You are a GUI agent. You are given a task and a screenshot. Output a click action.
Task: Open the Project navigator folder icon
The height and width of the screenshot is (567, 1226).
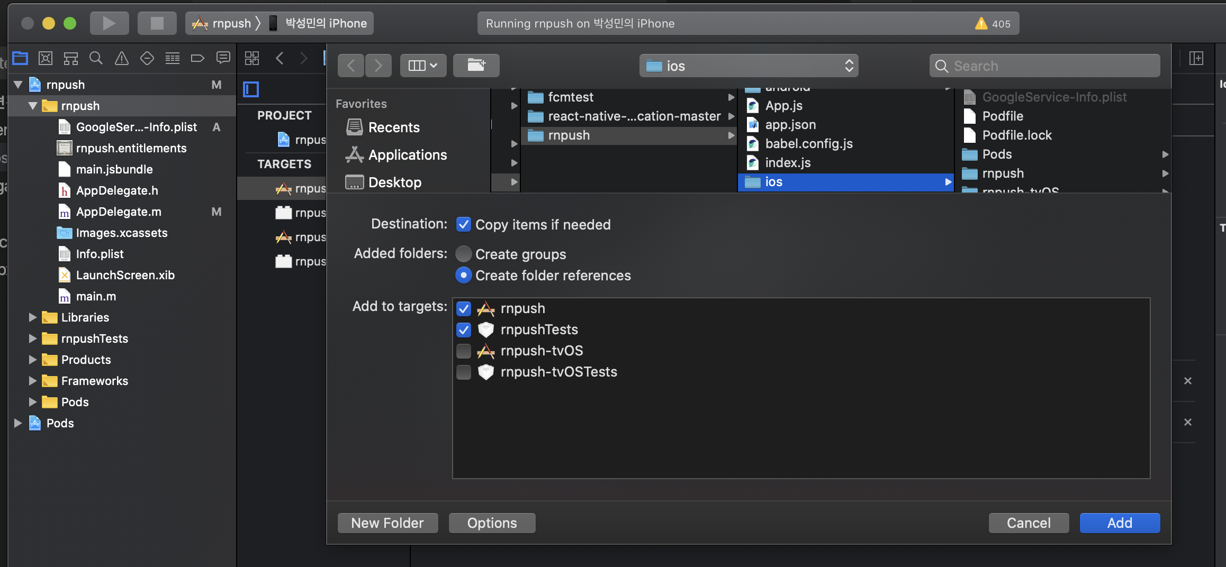(x=20, y=58)
